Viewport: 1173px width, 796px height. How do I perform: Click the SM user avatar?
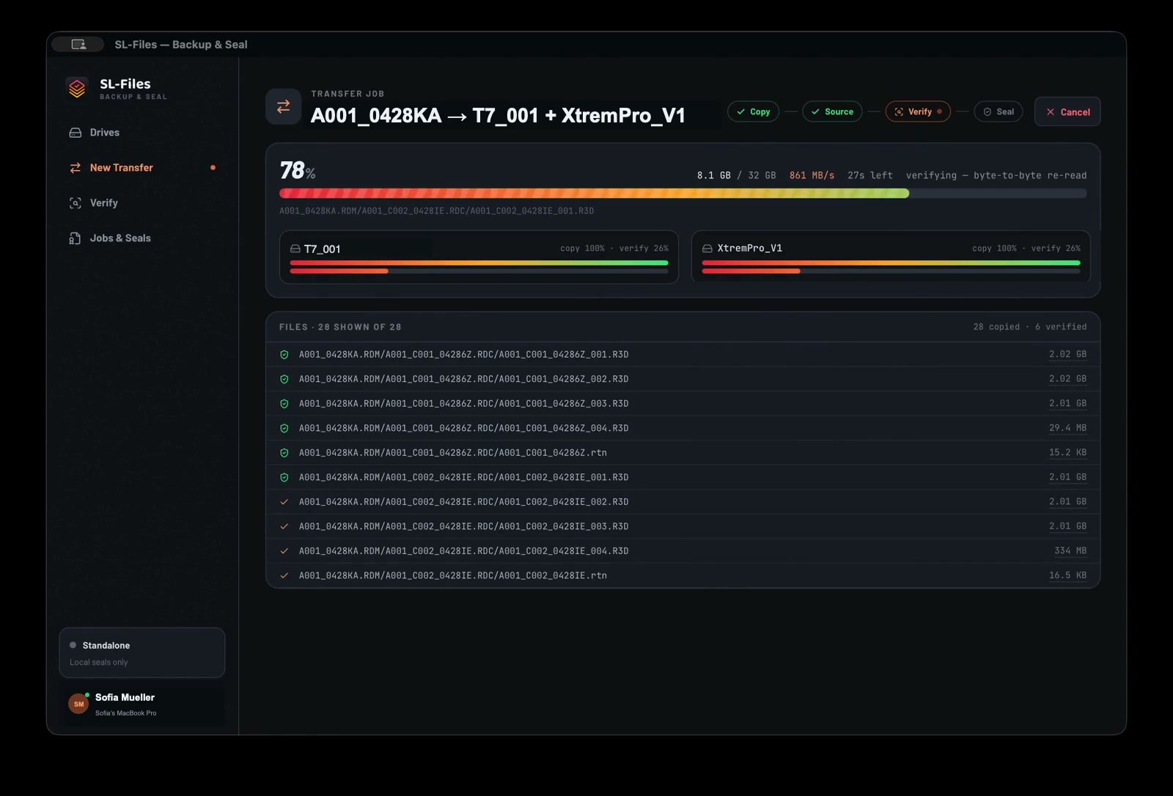tap(78, 704)
